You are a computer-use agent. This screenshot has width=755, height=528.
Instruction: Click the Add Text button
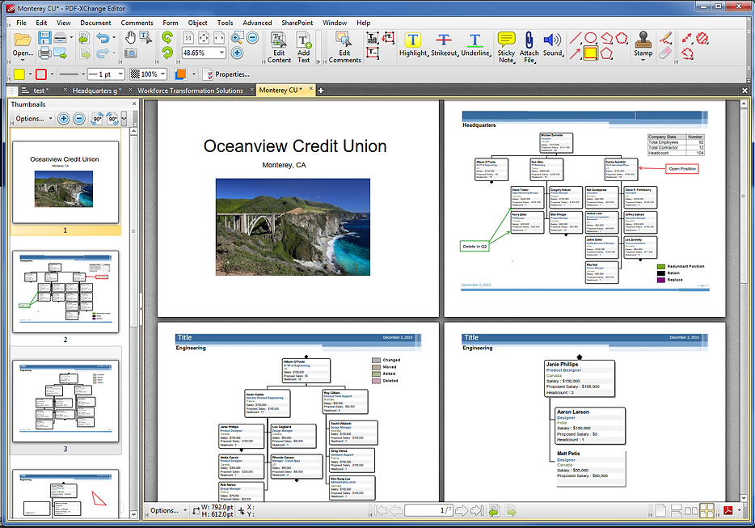click(304, 47)
